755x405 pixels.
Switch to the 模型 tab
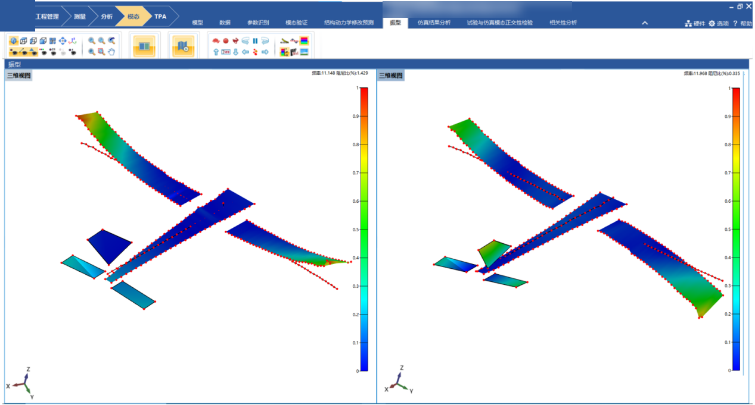(x=197, y=23)
